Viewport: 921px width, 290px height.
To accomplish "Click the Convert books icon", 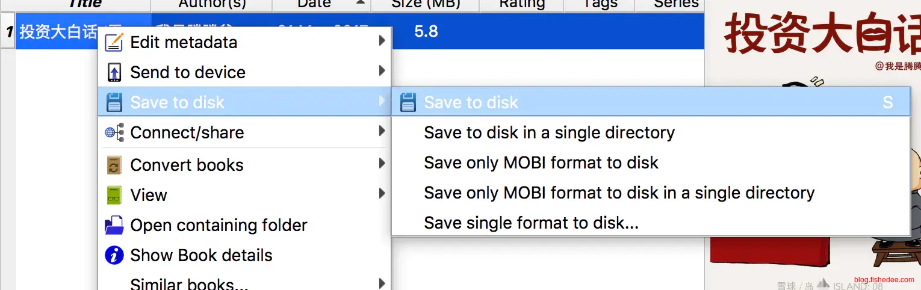I will 114,165.
